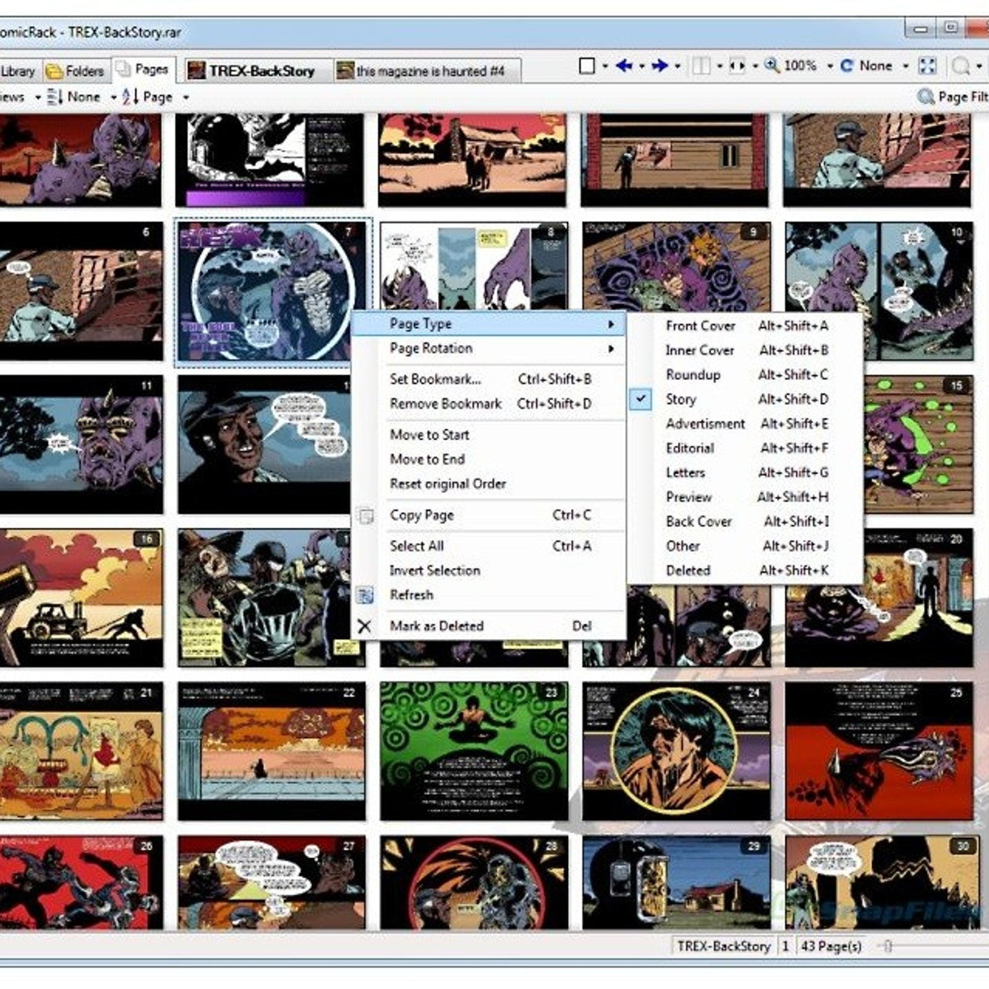Click the page layout square icon
This screenshot has height=989, width=989.
[587, 66]
